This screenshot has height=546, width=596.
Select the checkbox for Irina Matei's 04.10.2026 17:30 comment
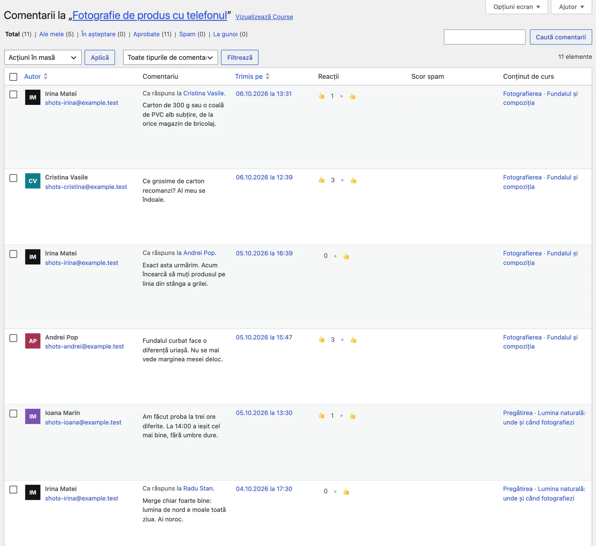tap(13, 489)
